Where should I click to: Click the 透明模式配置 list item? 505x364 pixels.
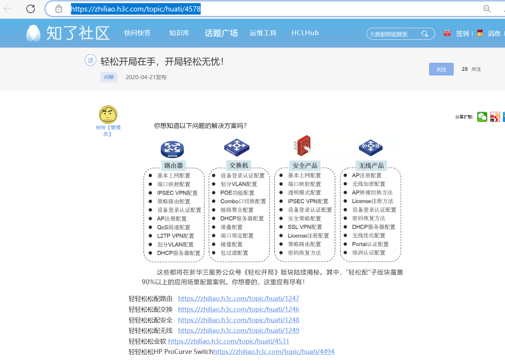pos(304,192)
